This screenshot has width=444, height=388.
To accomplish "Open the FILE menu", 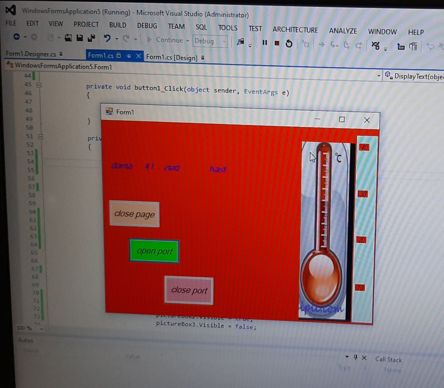I will [11, 23].
